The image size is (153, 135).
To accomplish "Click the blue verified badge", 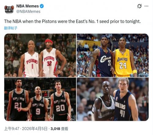I will (42, 6).
